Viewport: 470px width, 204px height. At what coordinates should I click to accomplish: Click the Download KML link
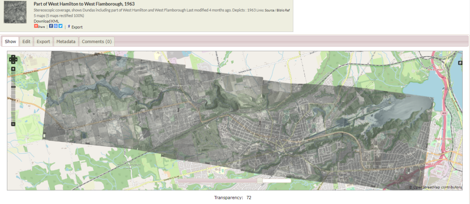point(46,21)
